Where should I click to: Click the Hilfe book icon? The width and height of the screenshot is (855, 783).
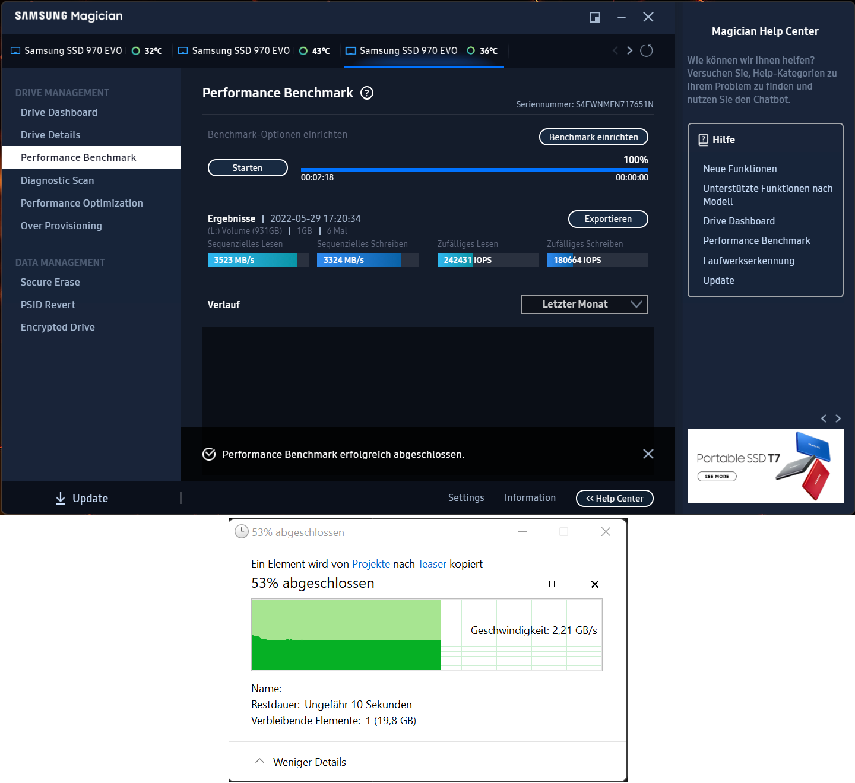click(704, 140)
